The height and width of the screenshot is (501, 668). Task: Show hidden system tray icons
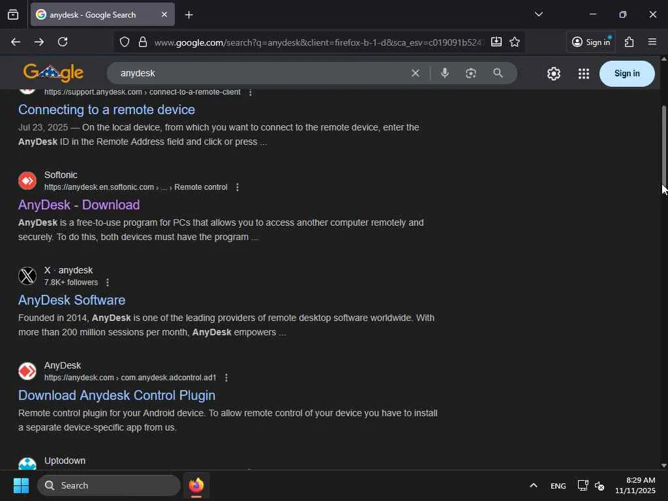click(534, 485)
